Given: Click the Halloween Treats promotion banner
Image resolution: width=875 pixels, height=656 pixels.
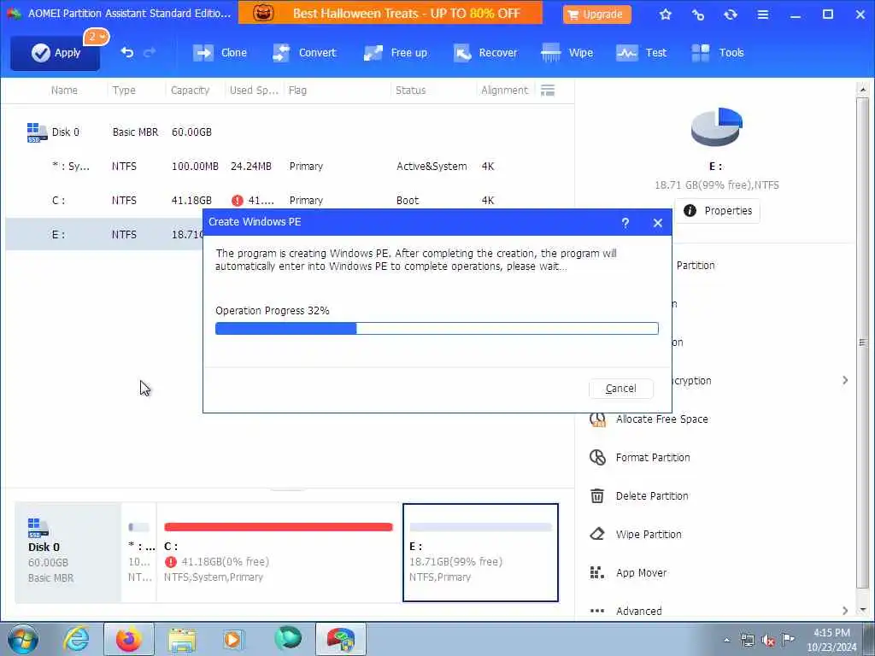Looking at the screenshot, I should click(x=390, y=13).
